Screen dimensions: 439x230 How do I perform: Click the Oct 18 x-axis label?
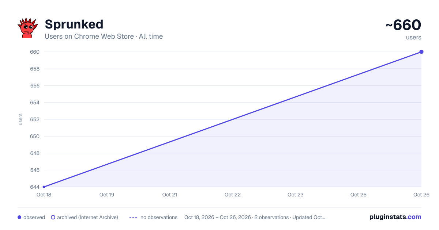tap(44, 195)
